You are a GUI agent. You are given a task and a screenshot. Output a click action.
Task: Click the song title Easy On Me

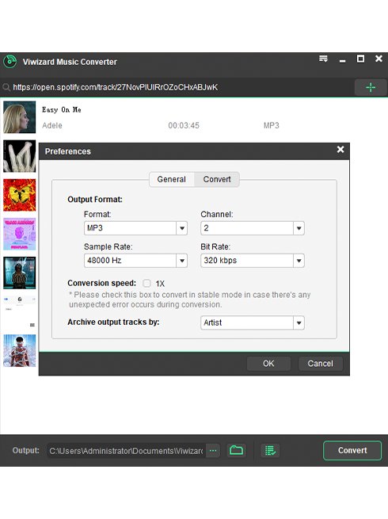tap(62, 109)
